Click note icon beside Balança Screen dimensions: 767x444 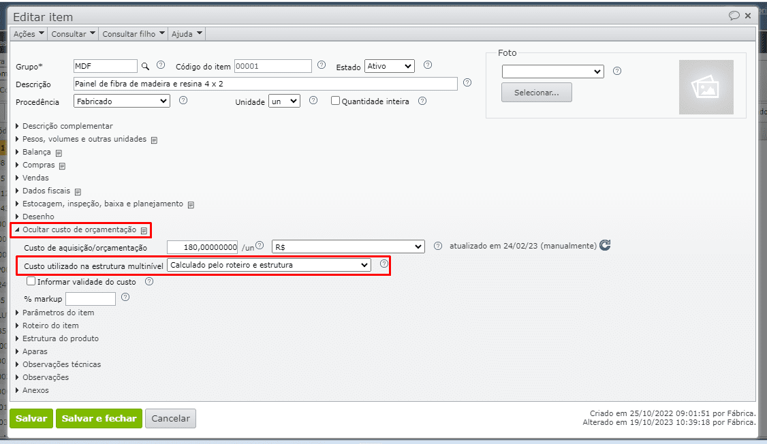(x=59, y=153)
